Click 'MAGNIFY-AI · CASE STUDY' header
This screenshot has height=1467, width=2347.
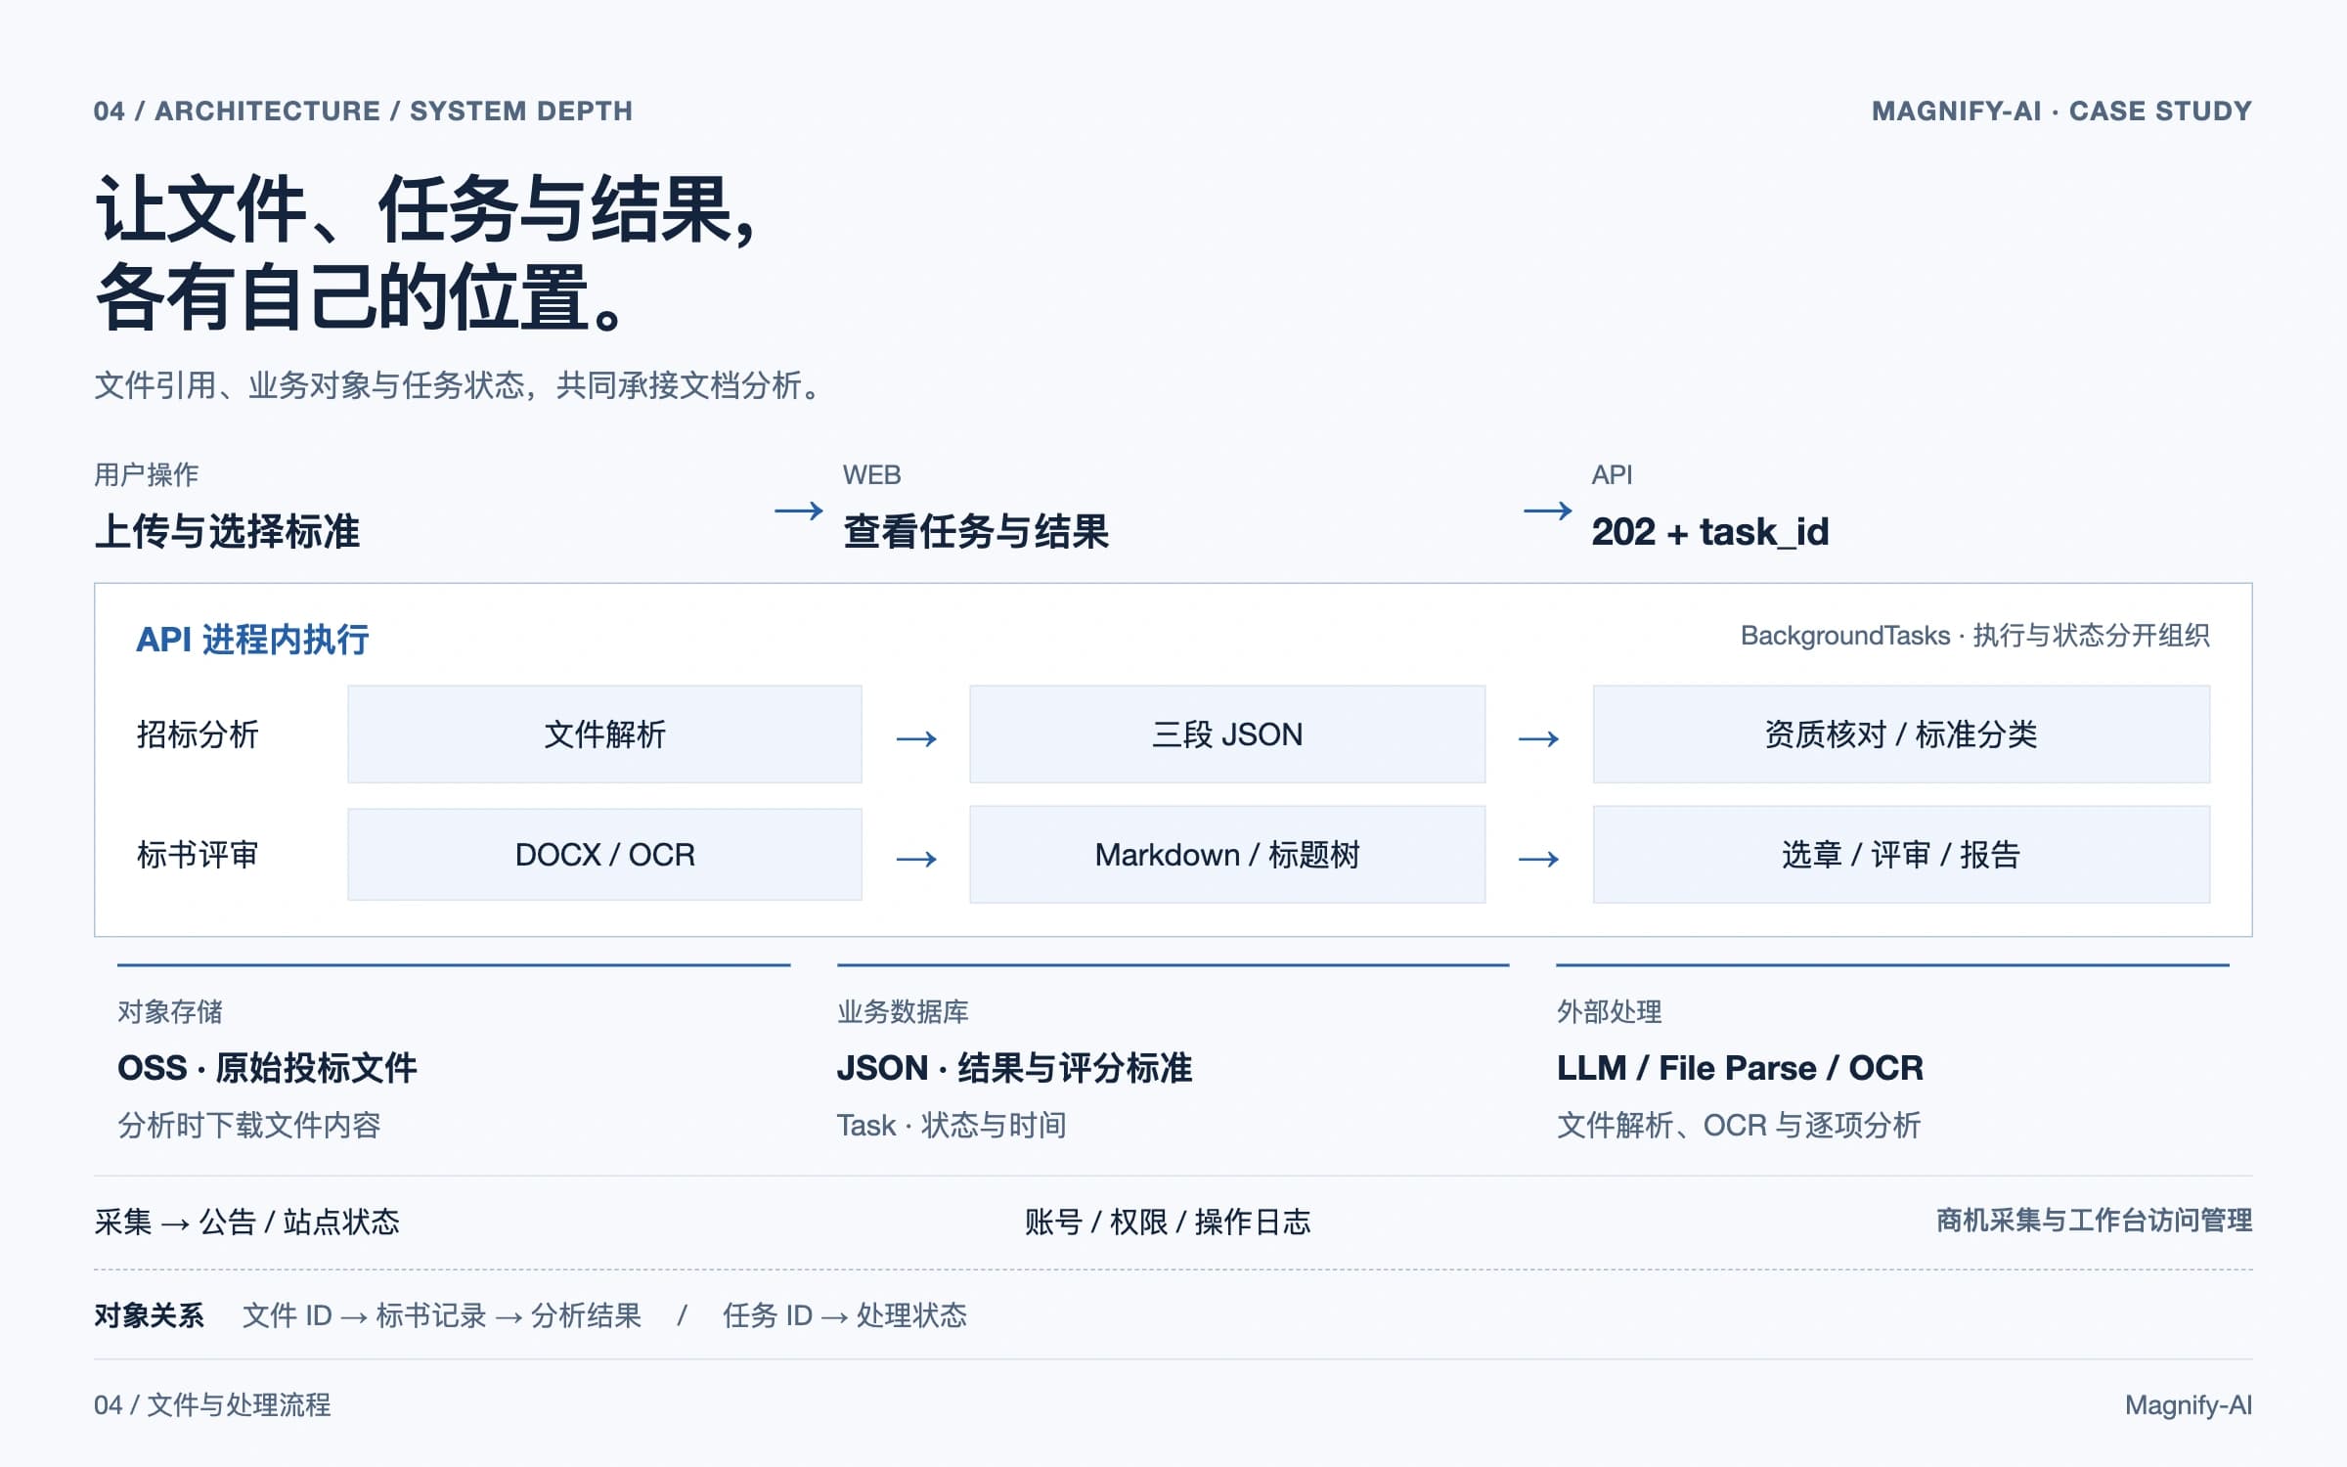(2062, 111)
